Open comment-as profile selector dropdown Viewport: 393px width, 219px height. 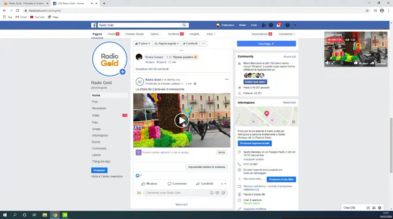click(223, 184)
